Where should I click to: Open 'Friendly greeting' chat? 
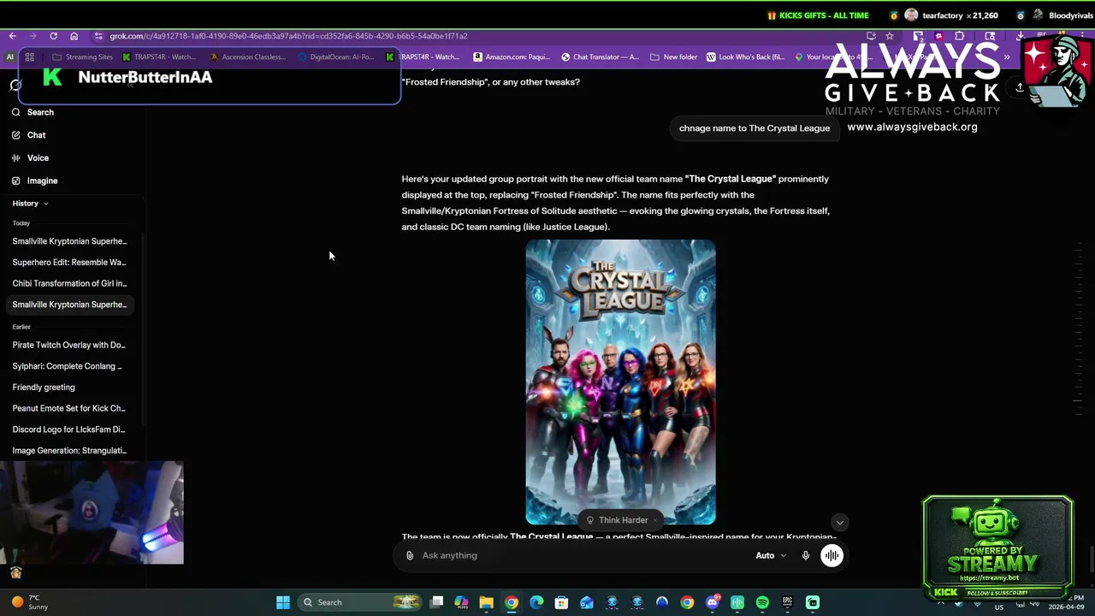coord(69,388)
